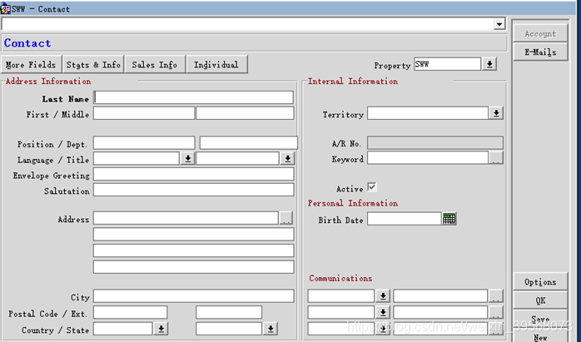The image size is (581, 342).
Task: Click the New button
Action: coord(540,337)
